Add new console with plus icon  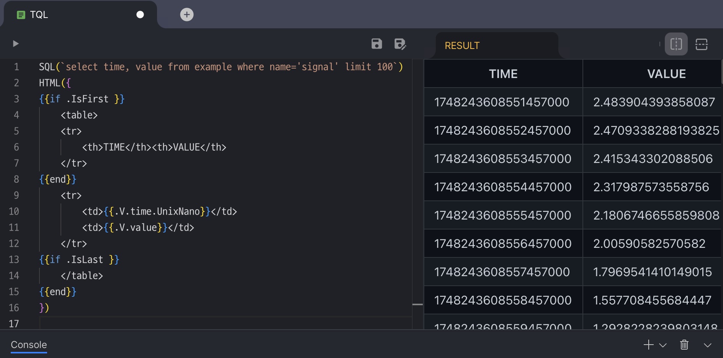[648, 345]
